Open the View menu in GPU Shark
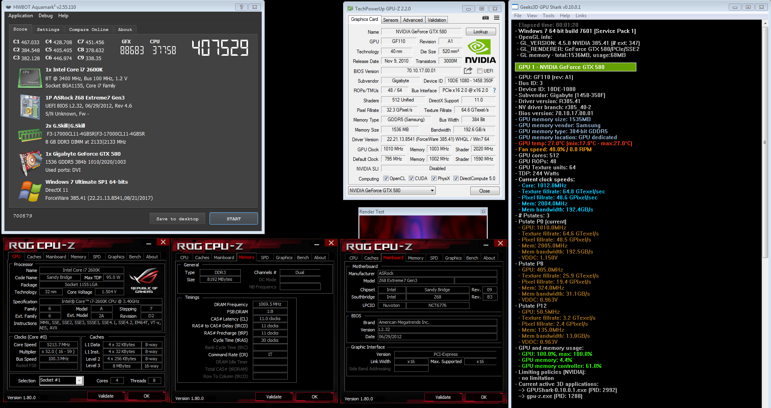 pyautogui.click(x=532, y=16)
